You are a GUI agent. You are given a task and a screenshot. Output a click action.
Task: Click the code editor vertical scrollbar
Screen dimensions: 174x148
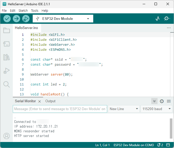tap(172, 64)
